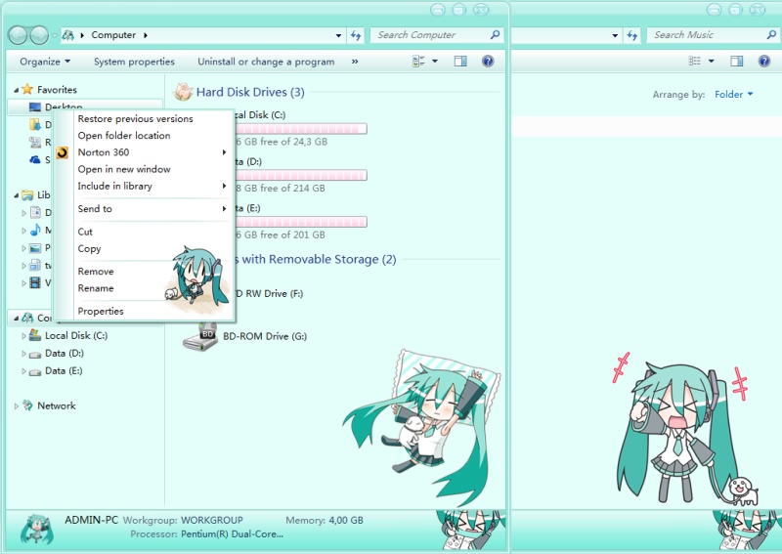
Task: Select the BD-ROM Drive (G:) icon
Action: pyautogui.click(x=199, y=336)
